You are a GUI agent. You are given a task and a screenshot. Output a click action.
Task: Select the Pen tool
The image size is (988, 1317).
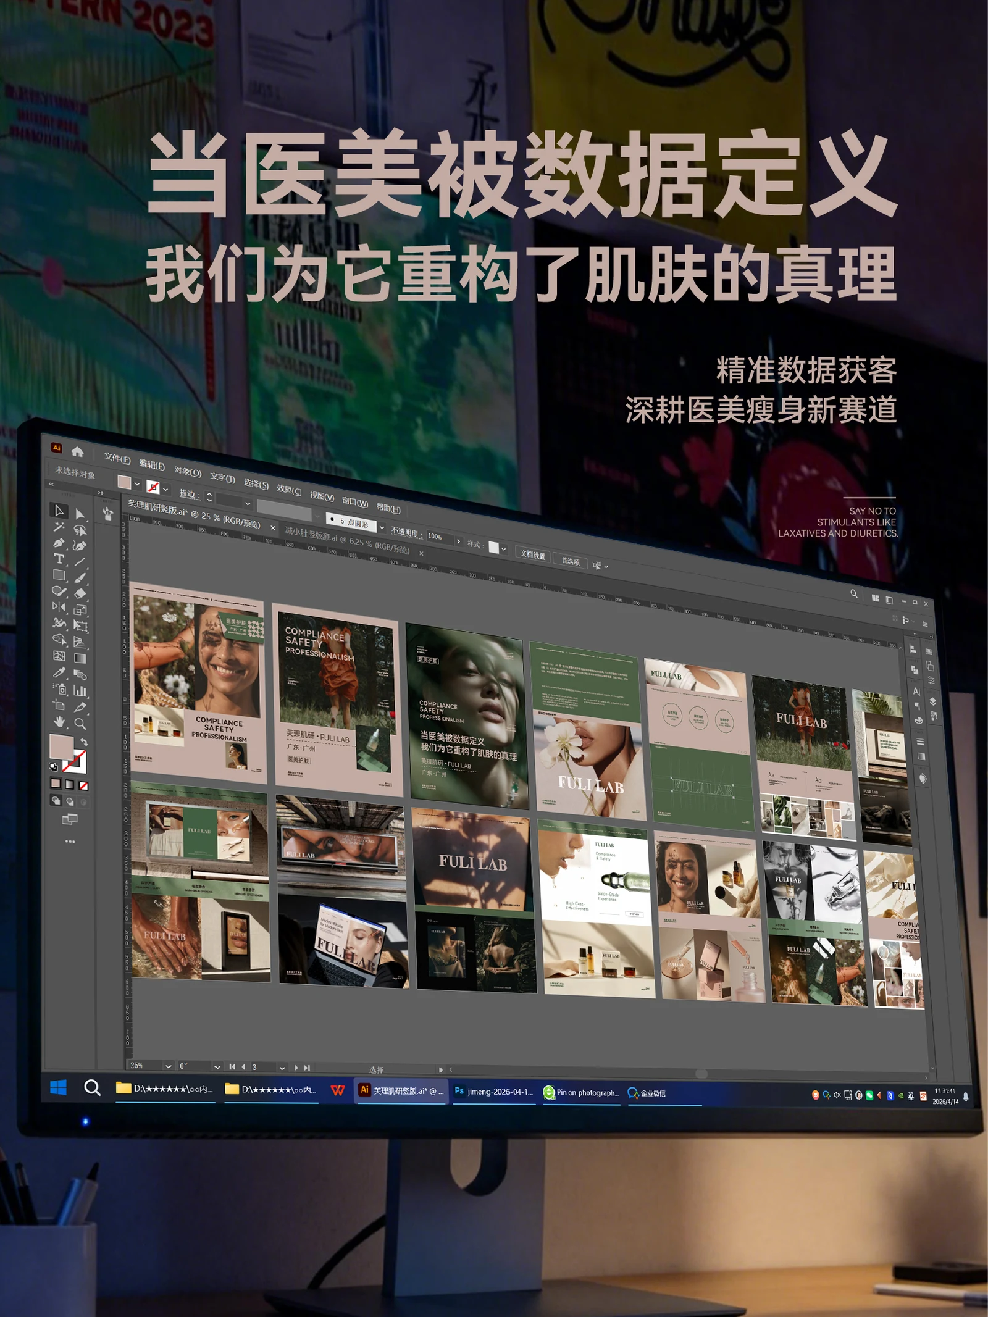pos(59,543)
